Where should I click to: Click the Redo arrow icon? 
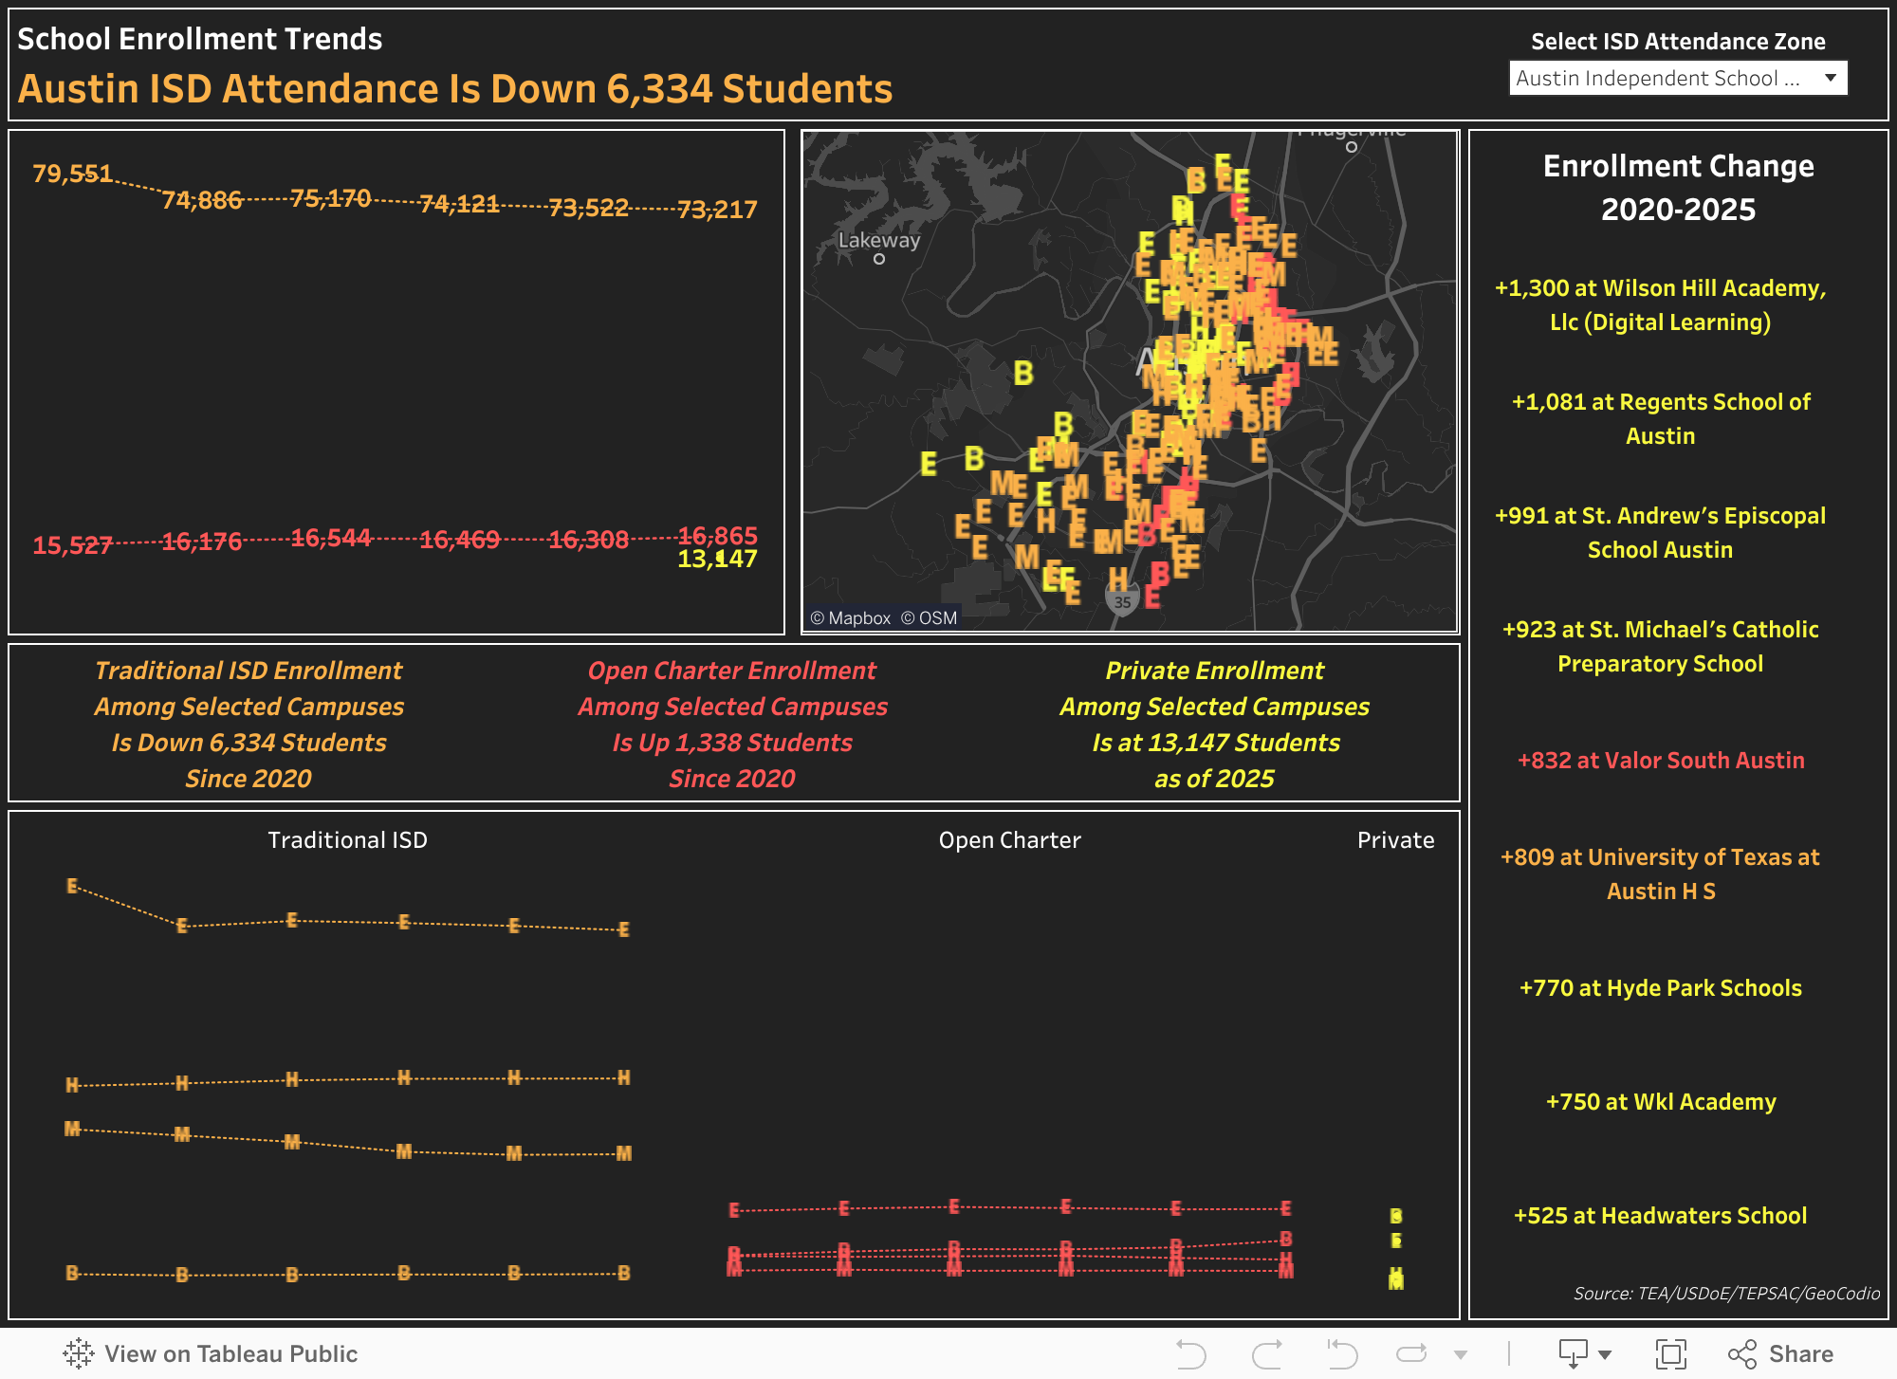coord(1267,1353)
